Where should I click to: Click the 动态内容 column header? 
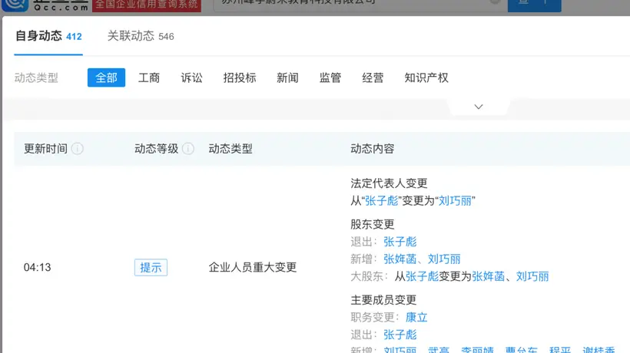pos(372,149)
